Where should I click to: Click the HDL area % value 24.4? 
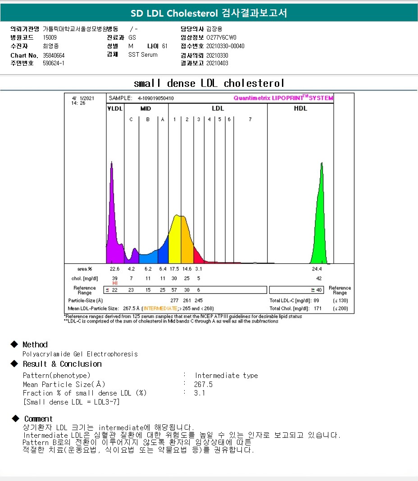317,269
